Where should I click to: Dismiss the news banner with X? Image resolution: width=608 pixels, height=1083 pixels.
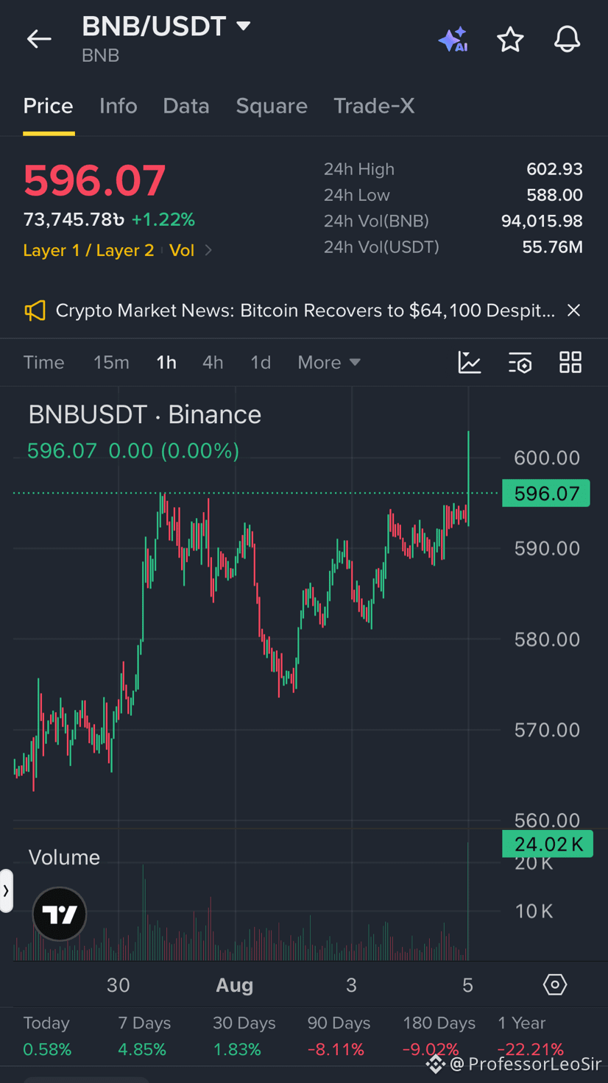[573, 310]
